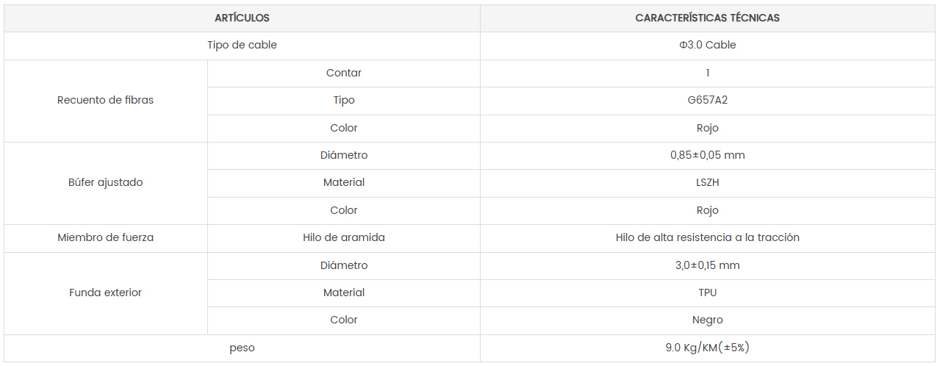Click the Φ3.0 Cable value
This screenshot has height=366, width=940.
(x=708, y=45)
